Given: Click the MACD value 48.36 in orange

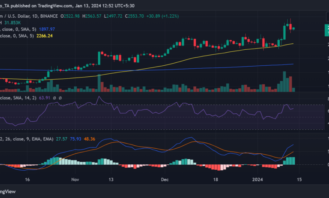Looking at the screenshot, I should 89,138.
